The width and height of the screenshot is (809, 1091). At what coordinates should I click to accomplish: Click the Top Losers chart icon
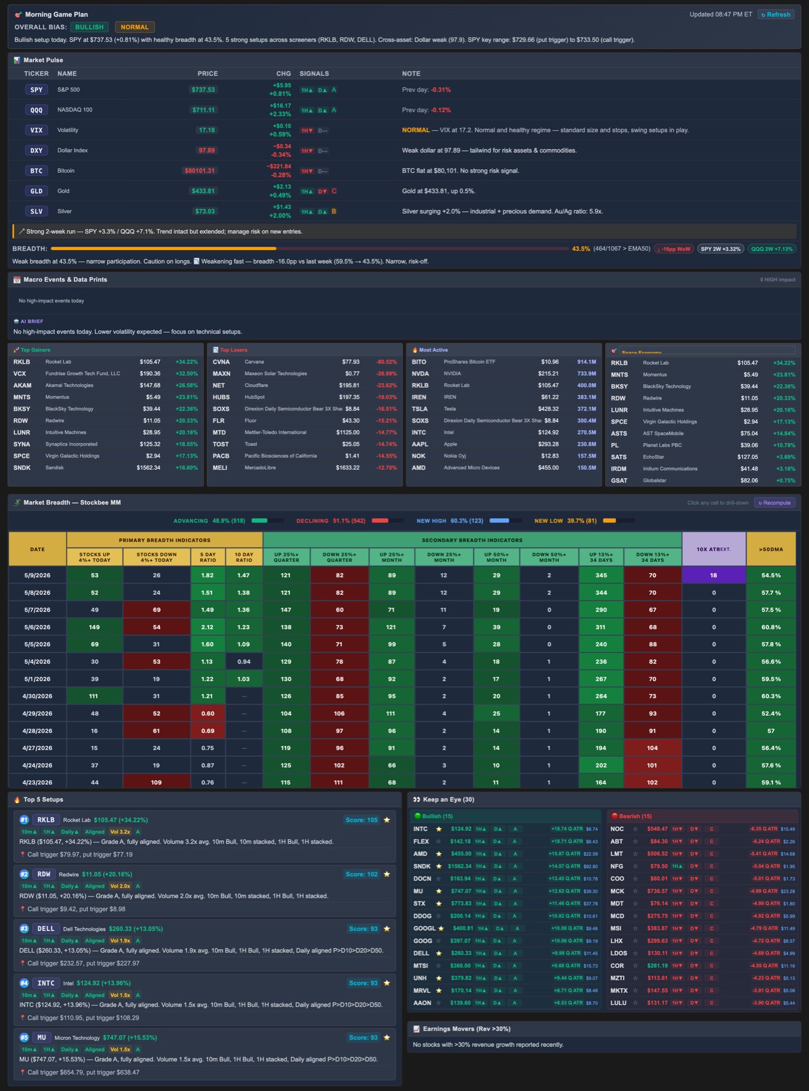tap(215, 350)
